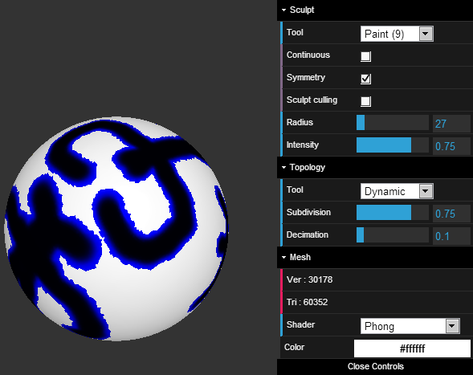473x375 pixels.
Task: Open the Phong shader dropdown
Action: (x=410, y=326)
